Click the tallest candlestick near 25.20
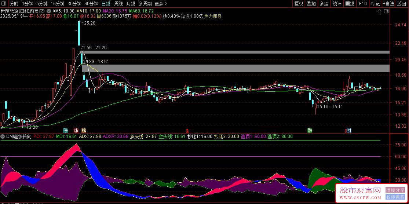 [79, 33]
